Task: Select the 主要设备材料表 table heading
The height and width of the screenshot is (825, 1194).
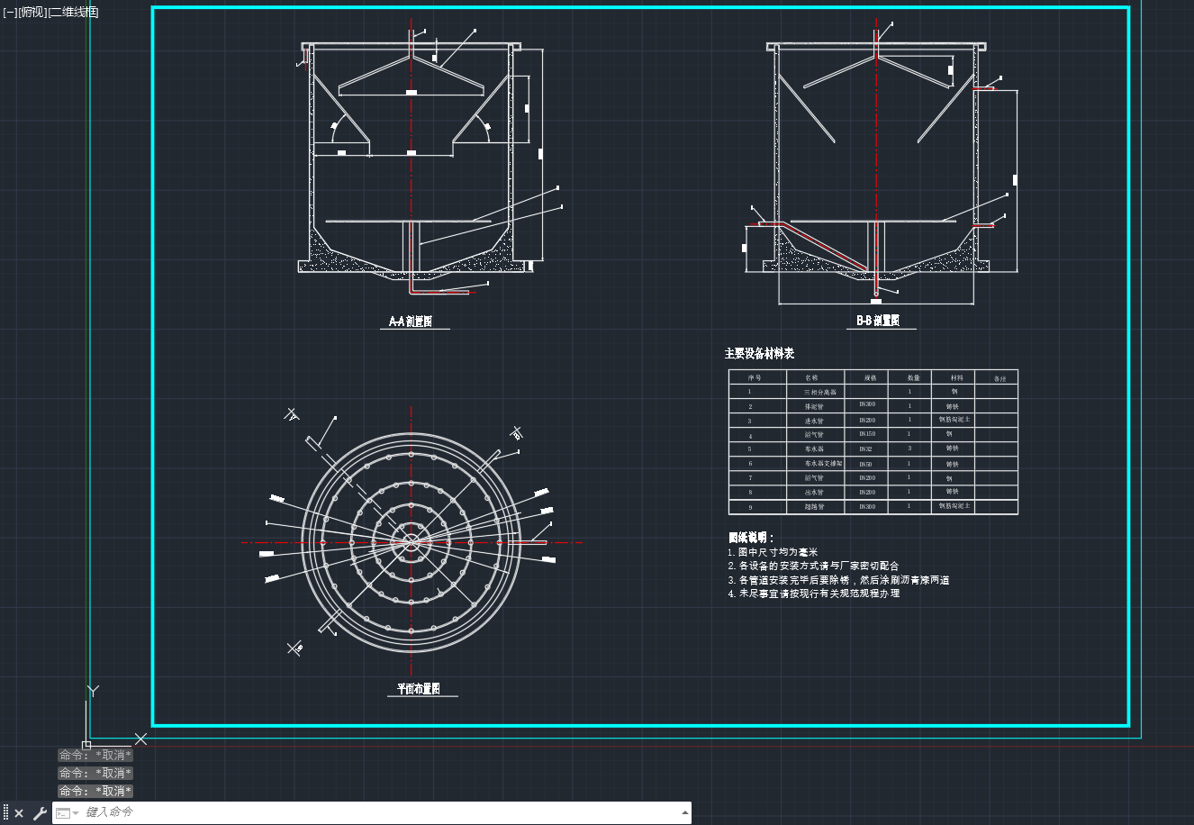Action: pyautogui.click(x=759, y=354)
